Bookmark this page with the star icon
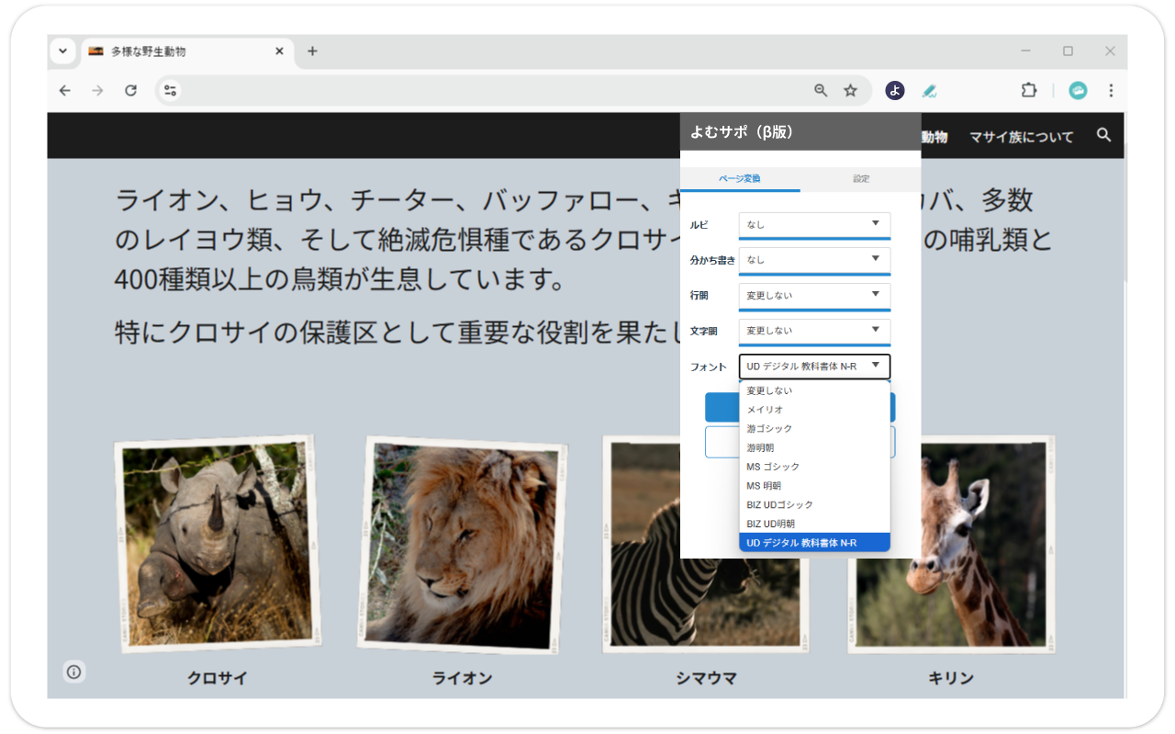Screen dimensions: 1175x734 click(850, 90)
